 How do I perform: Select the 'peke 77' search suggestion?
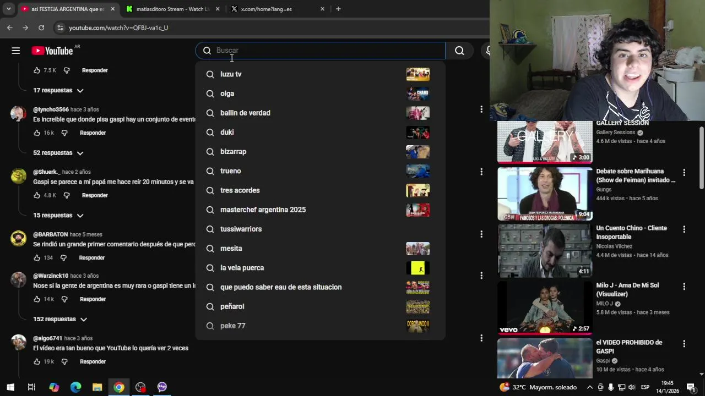click(x=320, y=326)
